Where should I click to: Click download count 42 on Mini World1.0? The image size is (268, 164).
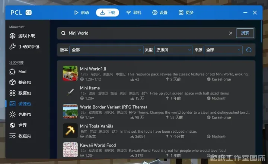[135, 79]
